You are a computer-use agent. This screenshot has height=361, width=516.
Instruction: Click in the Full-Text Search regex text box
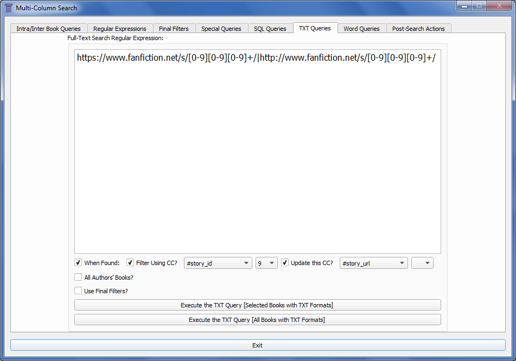coord(258,152)
